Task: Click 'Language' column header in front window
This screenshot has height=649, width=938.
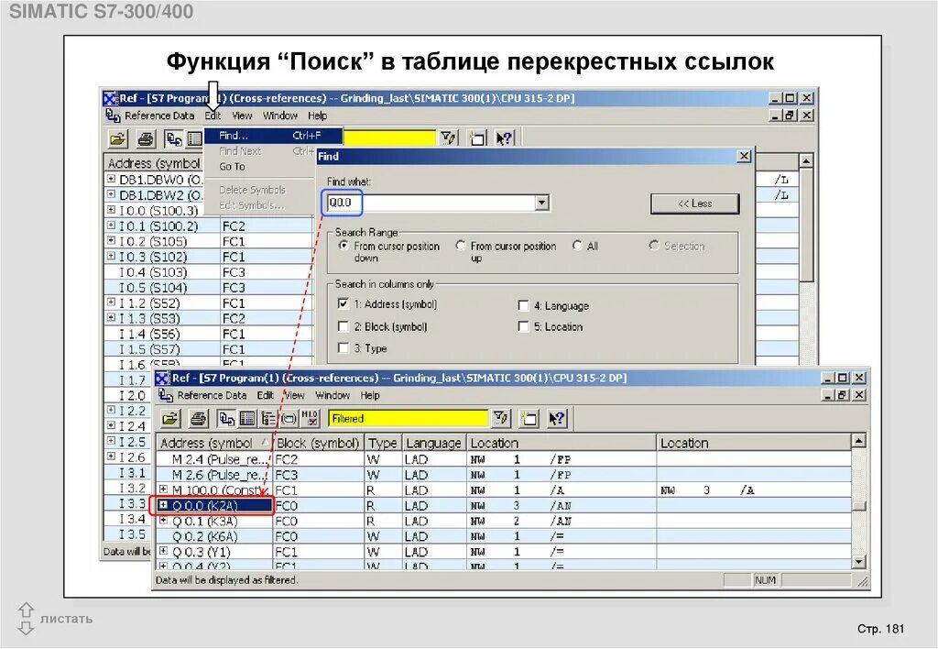Action: pos(433,443)
